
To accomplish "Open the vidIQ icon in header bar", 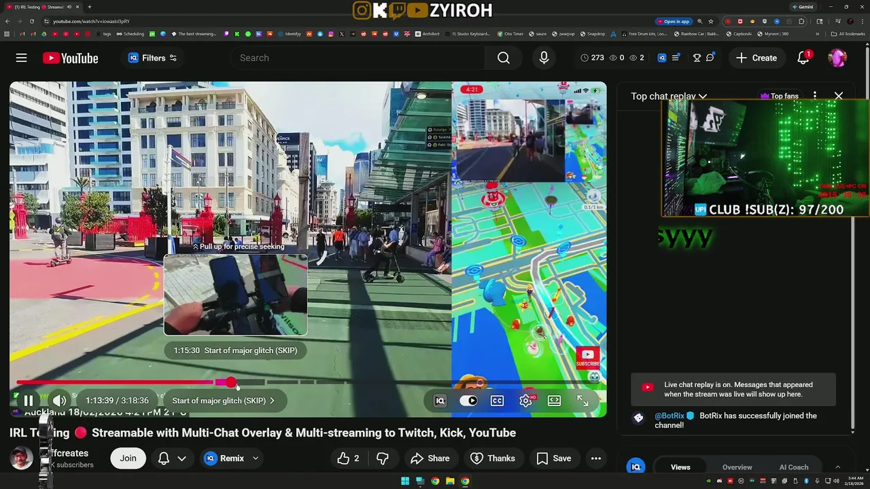I will [x=662, y=58].
